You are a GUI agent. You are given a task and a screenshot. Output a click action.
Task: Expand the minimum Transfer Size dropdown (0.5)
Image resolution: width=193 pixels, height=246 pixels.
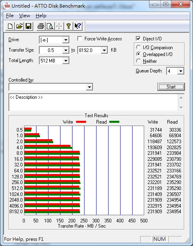pos(66,50)
